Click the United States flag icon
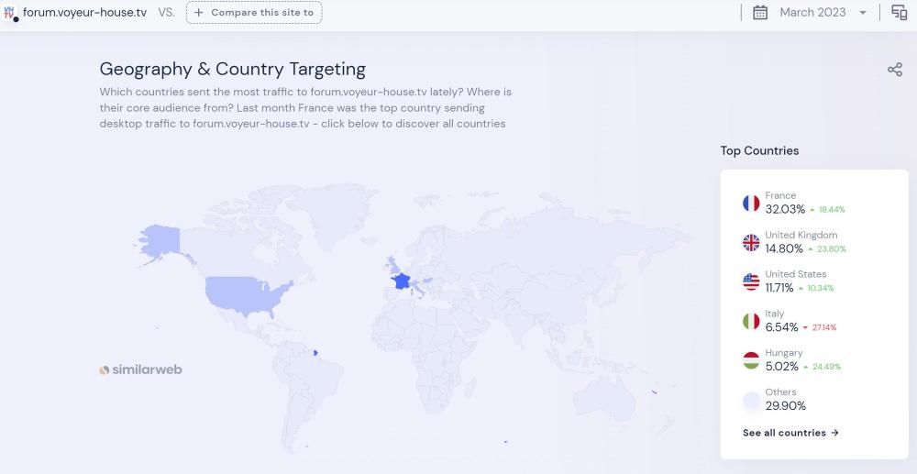Viewport: 917px width, 474px height. click(x=751, y=282)
